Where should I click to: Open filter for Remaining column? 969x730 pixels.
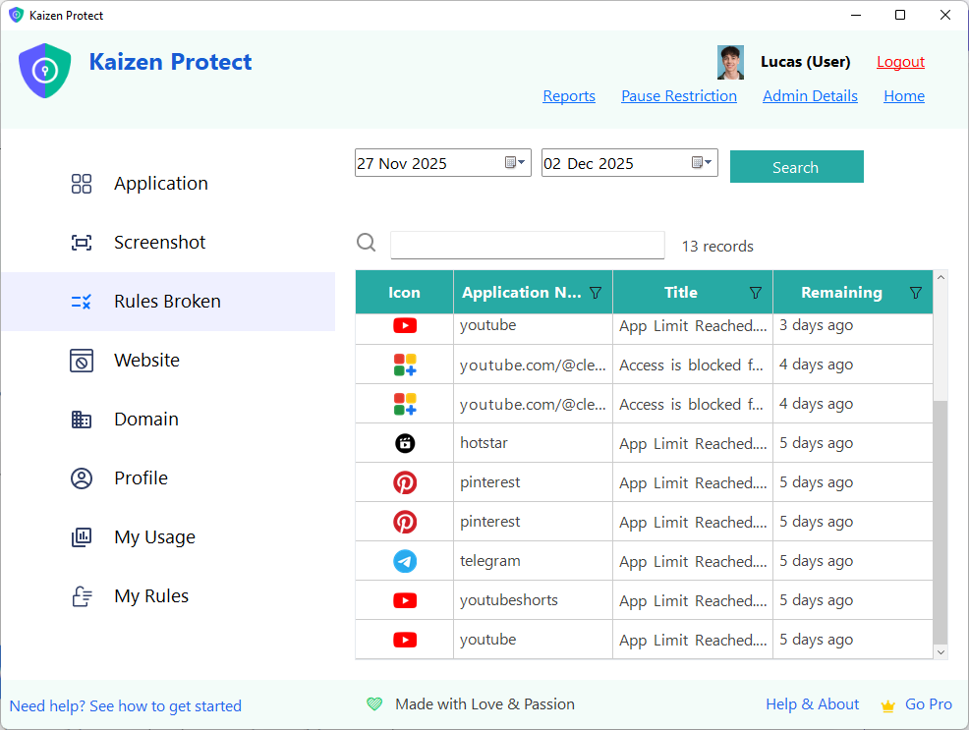(x=915, y=293)
